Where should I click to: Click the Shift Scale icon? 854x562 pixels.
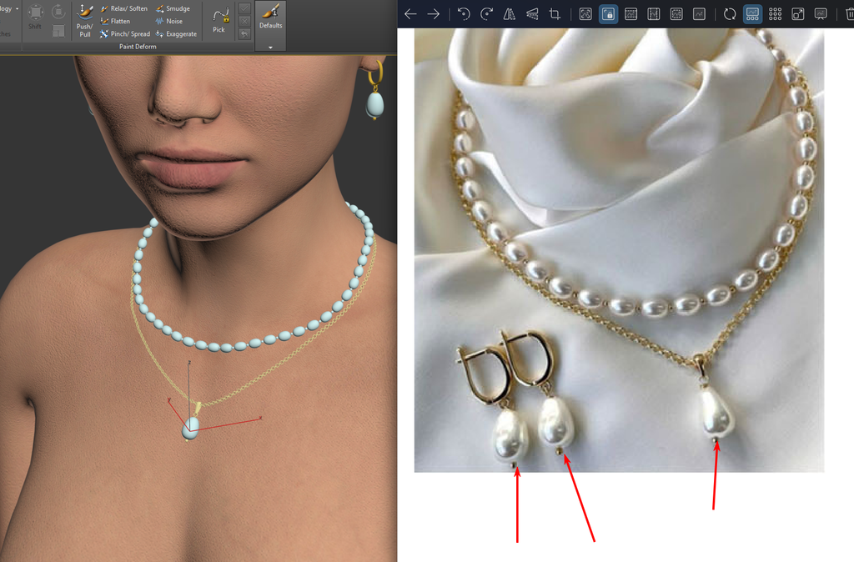tap(58, 32)
